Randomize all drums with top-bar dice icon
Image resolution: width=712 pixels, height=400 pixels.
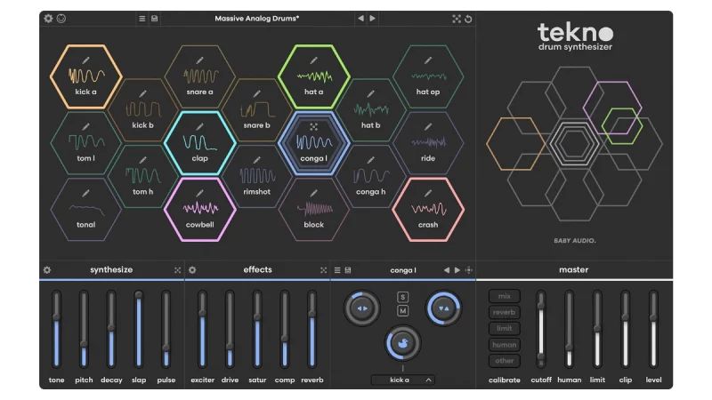(457, 18)
